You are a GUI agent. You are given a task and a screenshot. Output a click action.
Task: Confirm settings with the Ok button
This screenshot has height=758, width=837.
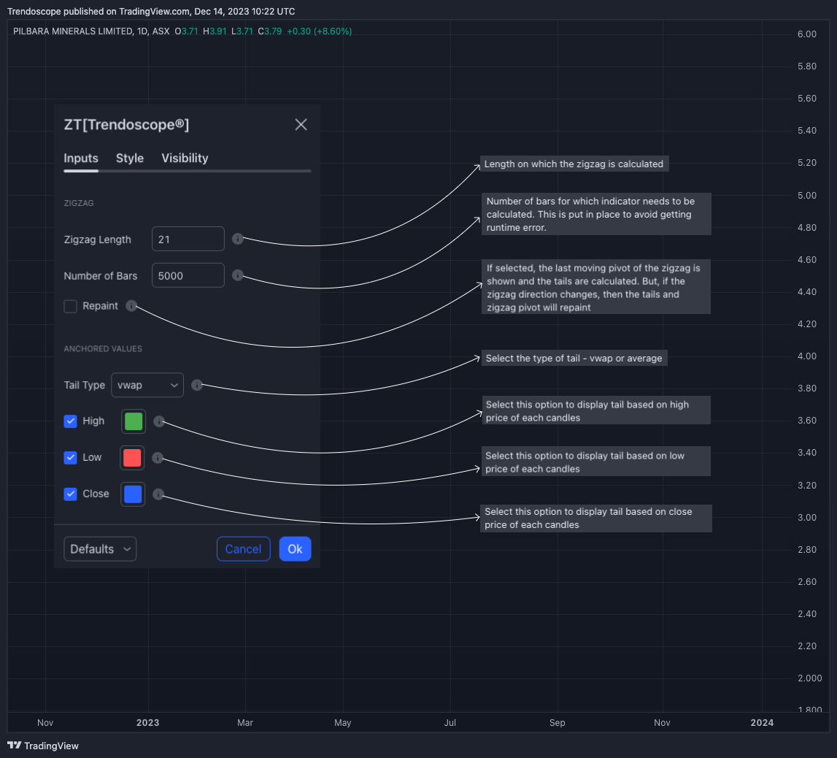[296, 549]
